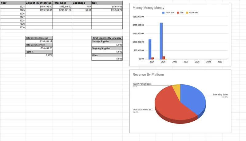
Task: Select the $24,449.25 profit value
Action: coord(39,48)
